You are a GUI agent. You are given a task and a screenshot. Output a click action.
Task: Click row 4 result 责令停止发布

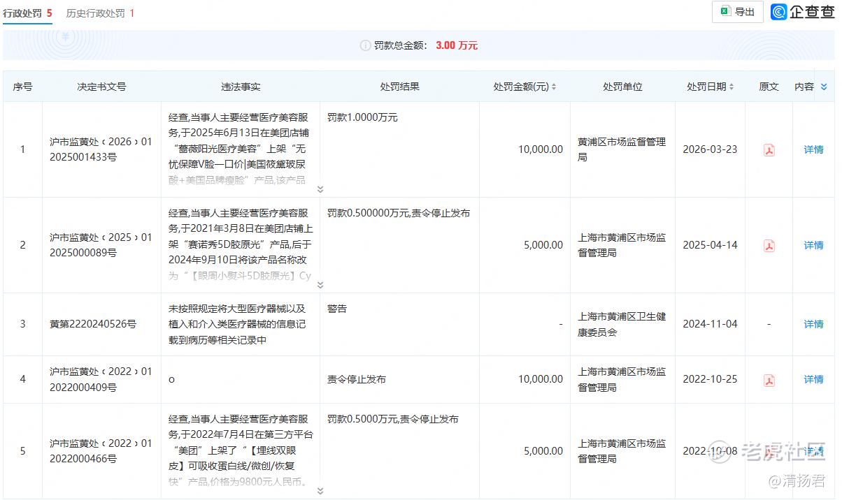[x=357, y=379]
